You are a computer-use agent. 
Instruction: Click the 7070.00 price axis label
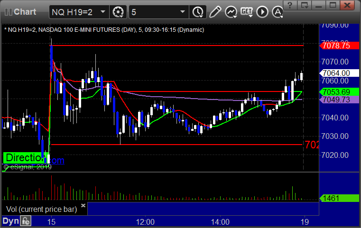335,62
